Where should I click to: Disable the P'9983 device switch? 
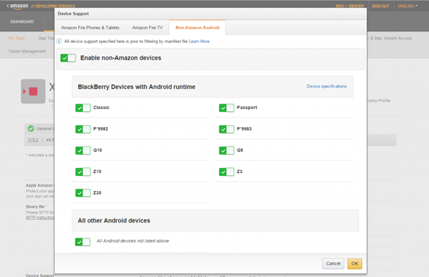[226, 129]
